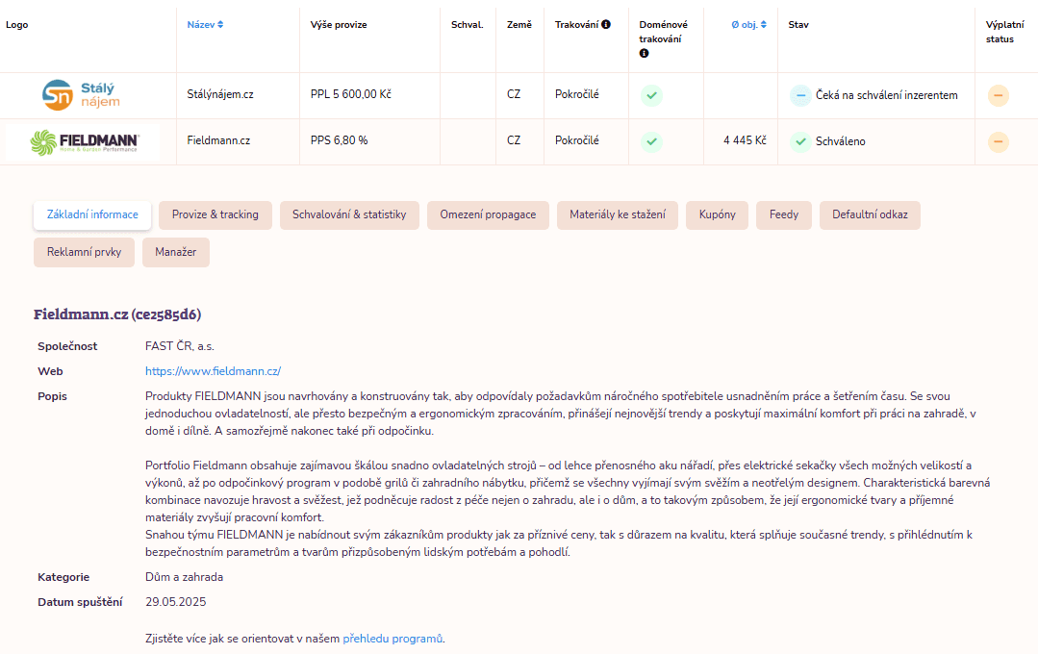This screenshot has width=1038, height=654.
Task: Click the Výše provize column header
Action: (x=339, y=24)
